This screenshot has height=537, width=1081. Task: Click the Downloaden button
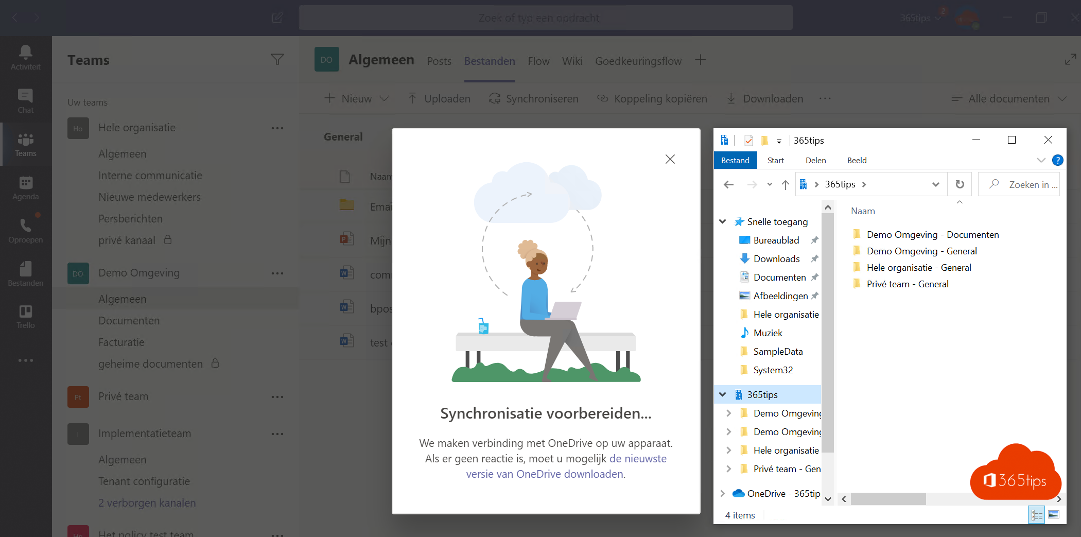[x=765, y=98]
